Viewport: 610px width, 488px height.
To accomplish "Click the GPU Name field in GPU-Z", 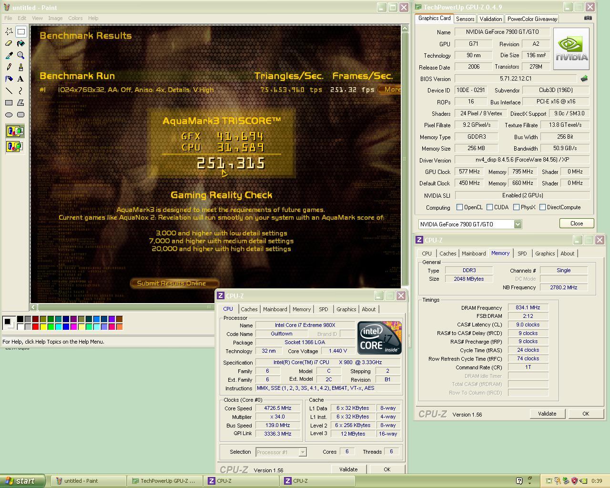I will tap(501, 32).
